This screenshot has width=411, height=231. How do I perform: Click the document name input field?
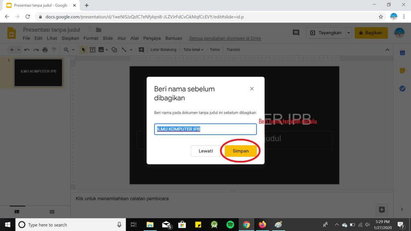click(x=205, y=129)
